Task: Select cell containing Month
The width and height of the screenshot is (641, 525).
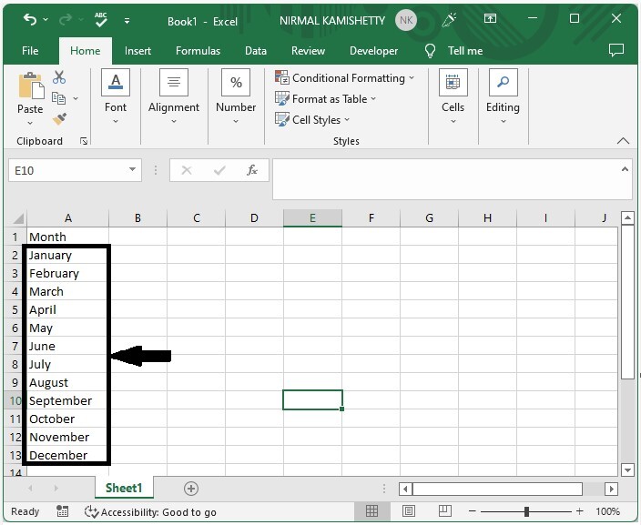Action: (68, 237)
